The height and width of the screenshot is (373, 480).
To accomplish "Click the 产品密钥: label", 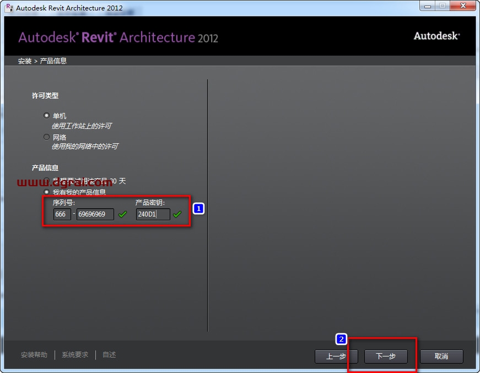I will coord(150,203).
